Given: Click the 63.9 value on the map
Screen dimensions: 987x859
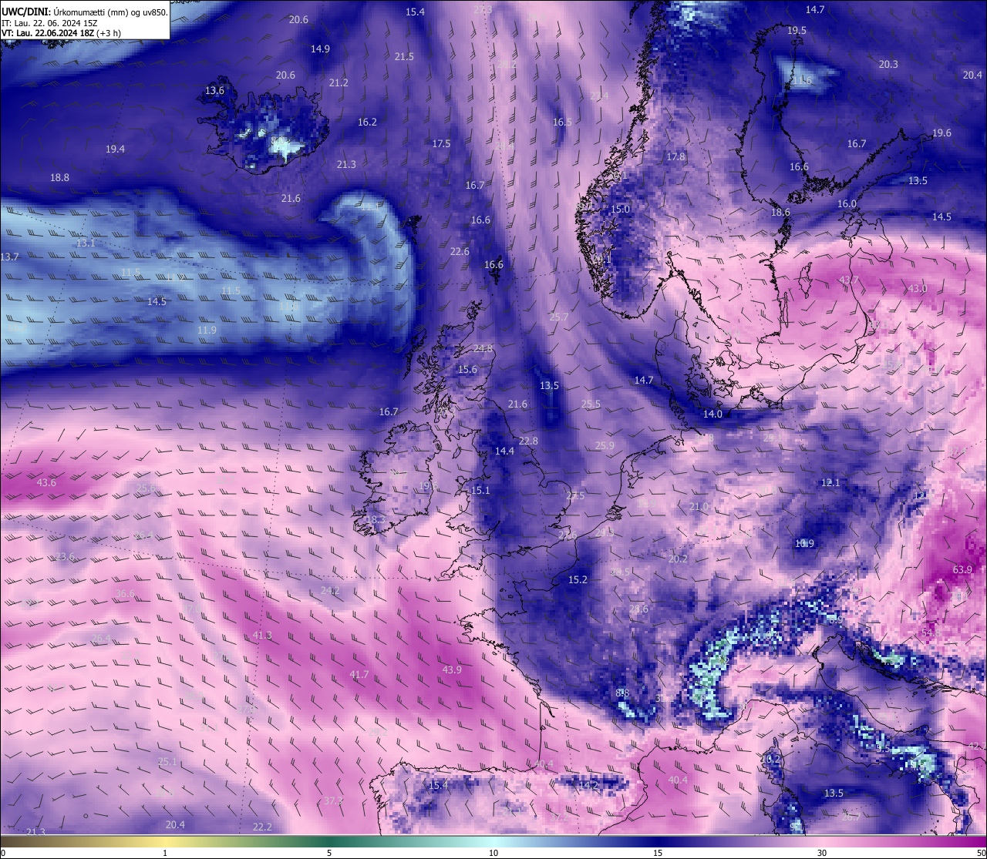Looking at the screenshot, I should point(962,569).
